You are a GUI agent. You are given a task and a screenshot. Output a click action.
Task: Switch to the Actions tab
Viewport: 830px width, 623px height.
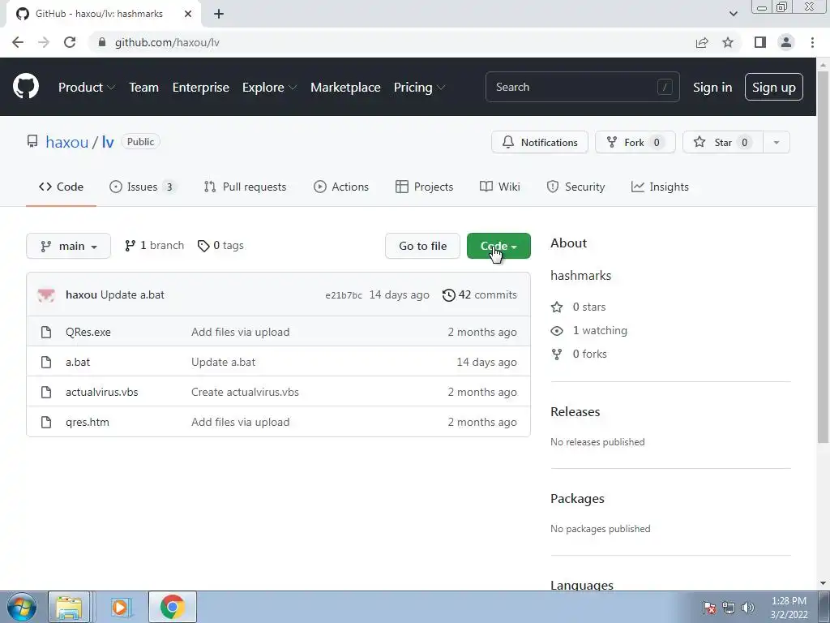pyautogui.click(x=341, y=187)
